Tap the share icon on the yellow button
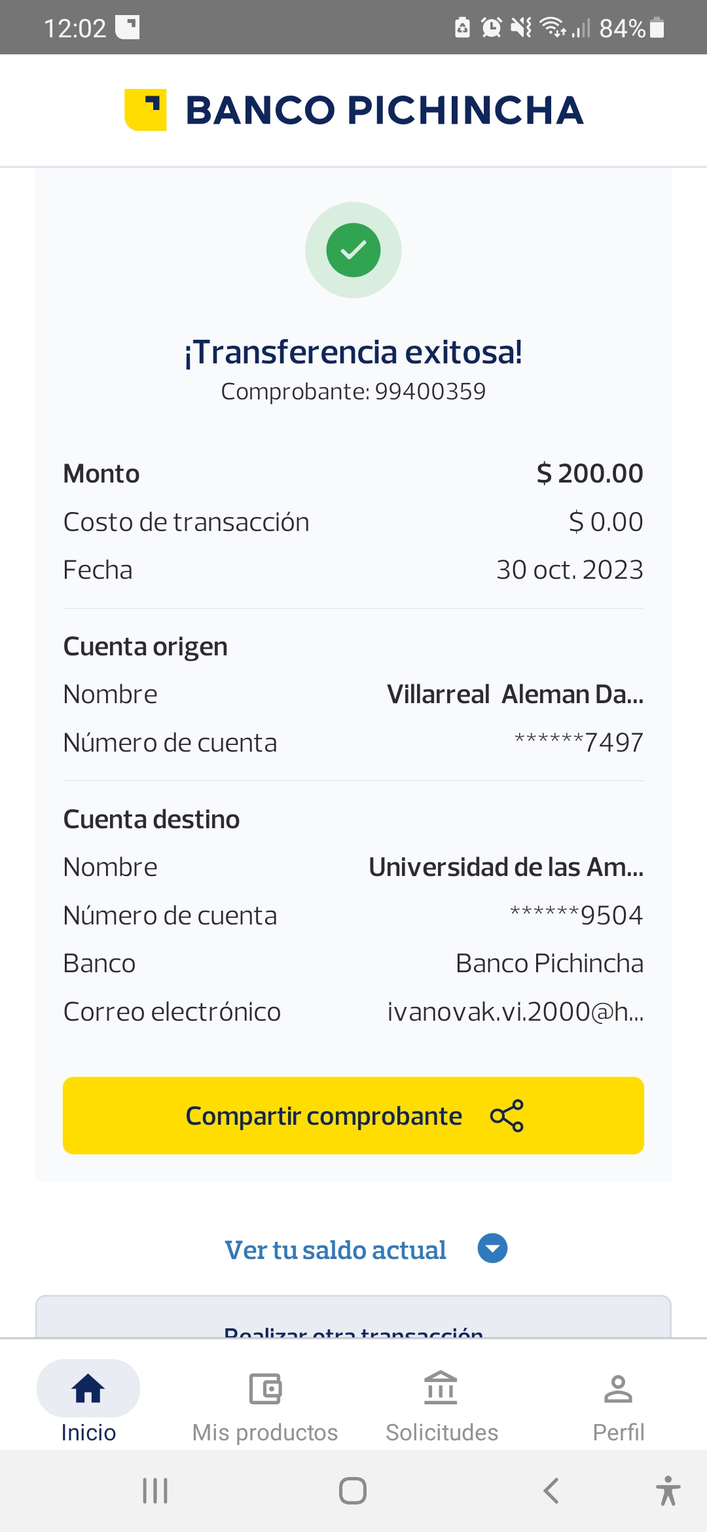Viewport: 707px width, 1532px height. (x=507, y=1116)
